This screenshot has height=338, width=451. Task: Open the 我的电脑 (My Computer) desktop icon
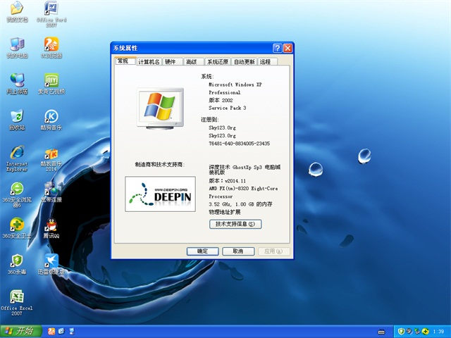click(x=17, y=45)
